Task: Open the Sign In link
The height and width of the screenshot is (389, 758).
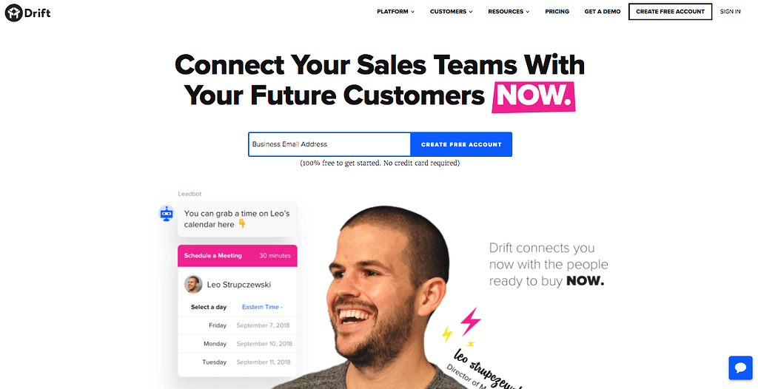Action: click(730, 12)
